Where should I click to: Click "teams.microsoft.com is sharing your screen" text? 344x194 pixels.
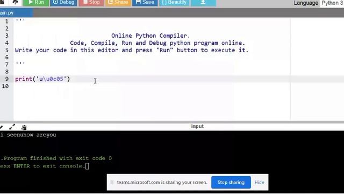click(x=162, y=182)
